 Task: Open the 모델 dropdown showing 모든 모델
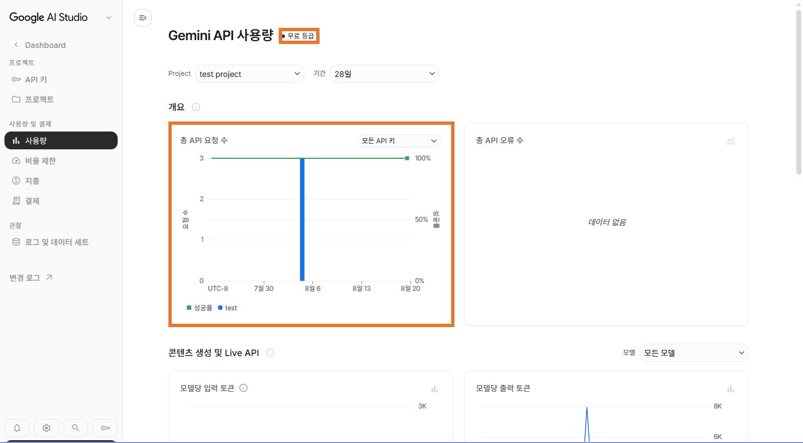[x=694, y=353]
